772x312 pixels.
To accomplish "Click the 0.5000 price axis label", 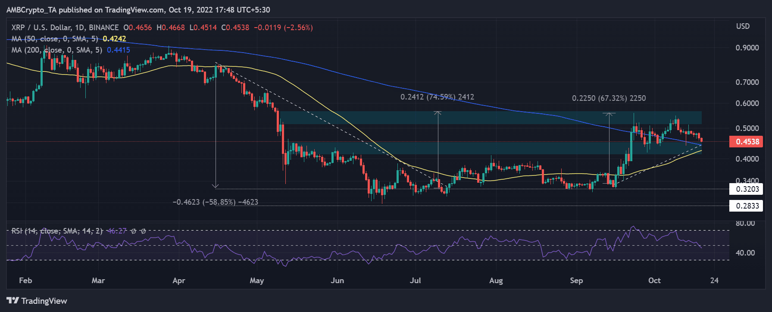I will click(x=747, y=128).
